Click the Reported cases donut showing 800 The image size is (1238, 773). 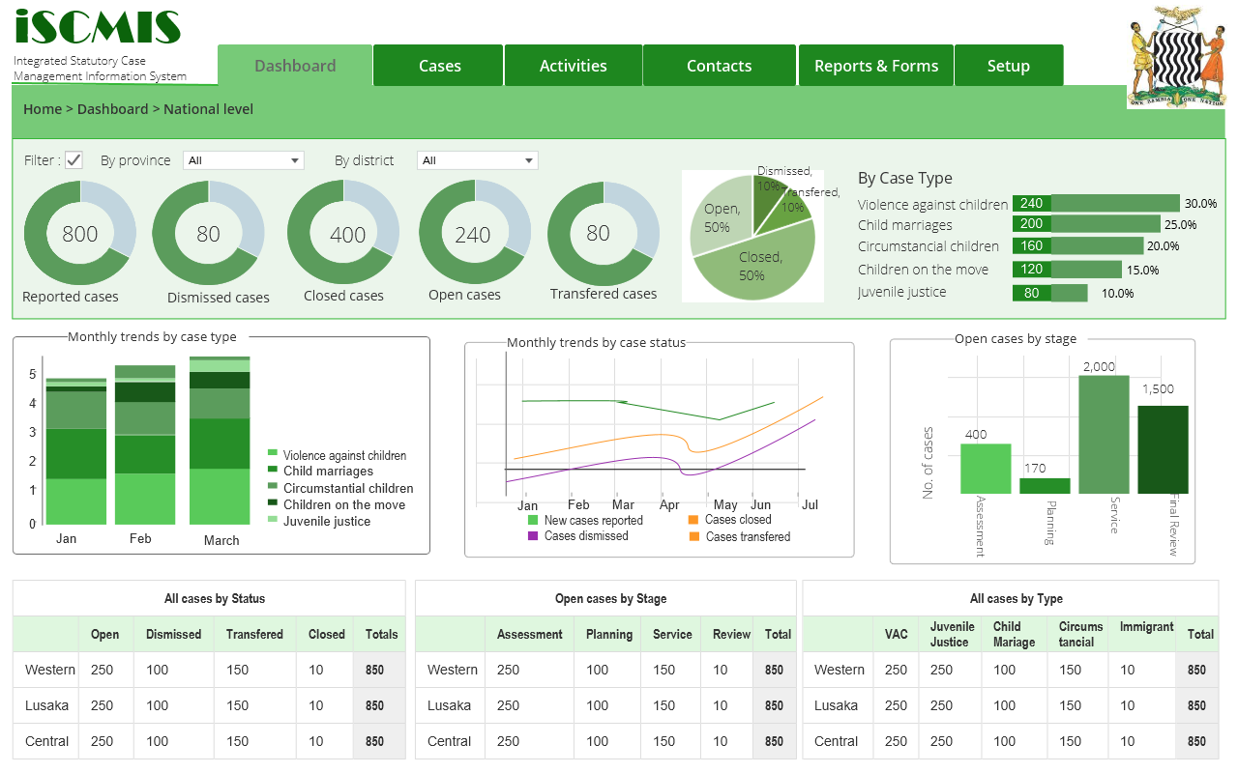click(x=80, y=234)
